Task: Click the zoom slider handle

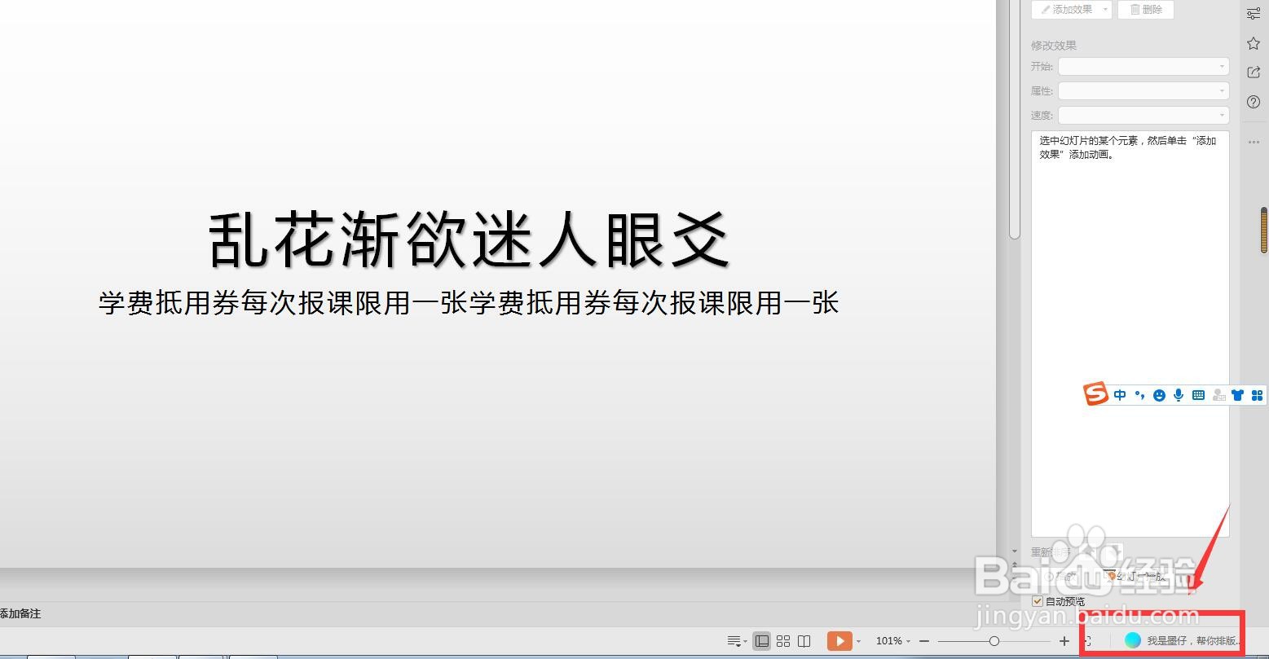Action: [x=994, y=641]
